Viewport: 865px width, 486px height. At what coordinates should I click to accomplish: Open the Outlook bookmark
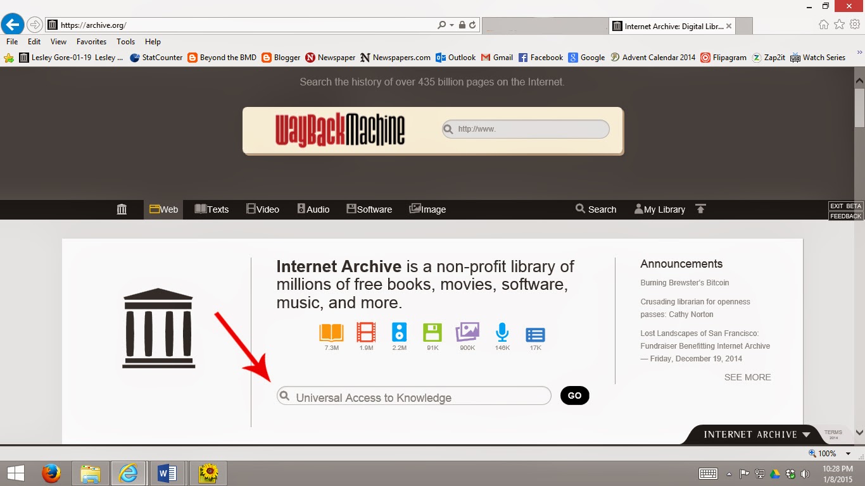pos(456,58)
